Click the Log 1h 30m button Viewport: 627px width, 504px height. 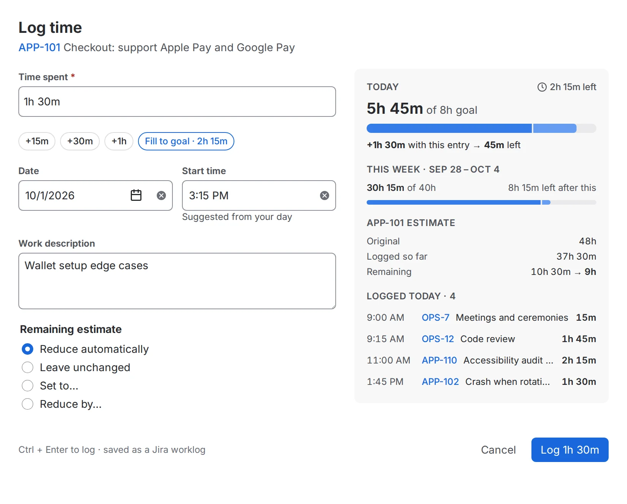coord(570,450)
